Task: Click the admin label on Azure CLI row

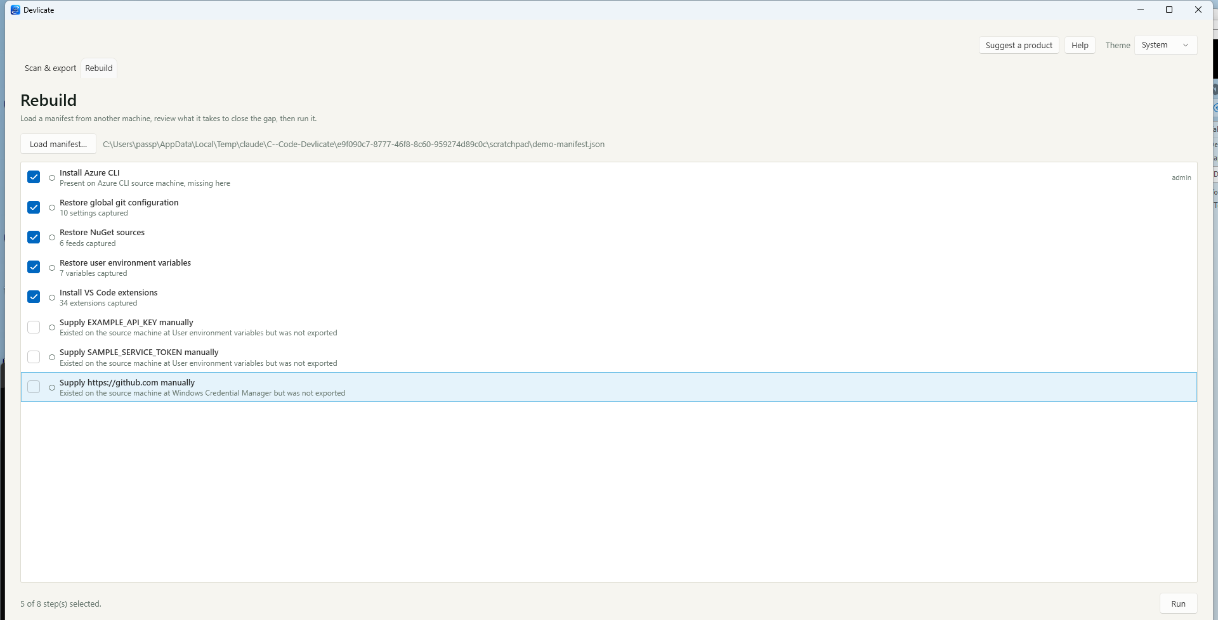Action: coord(1181,178)
